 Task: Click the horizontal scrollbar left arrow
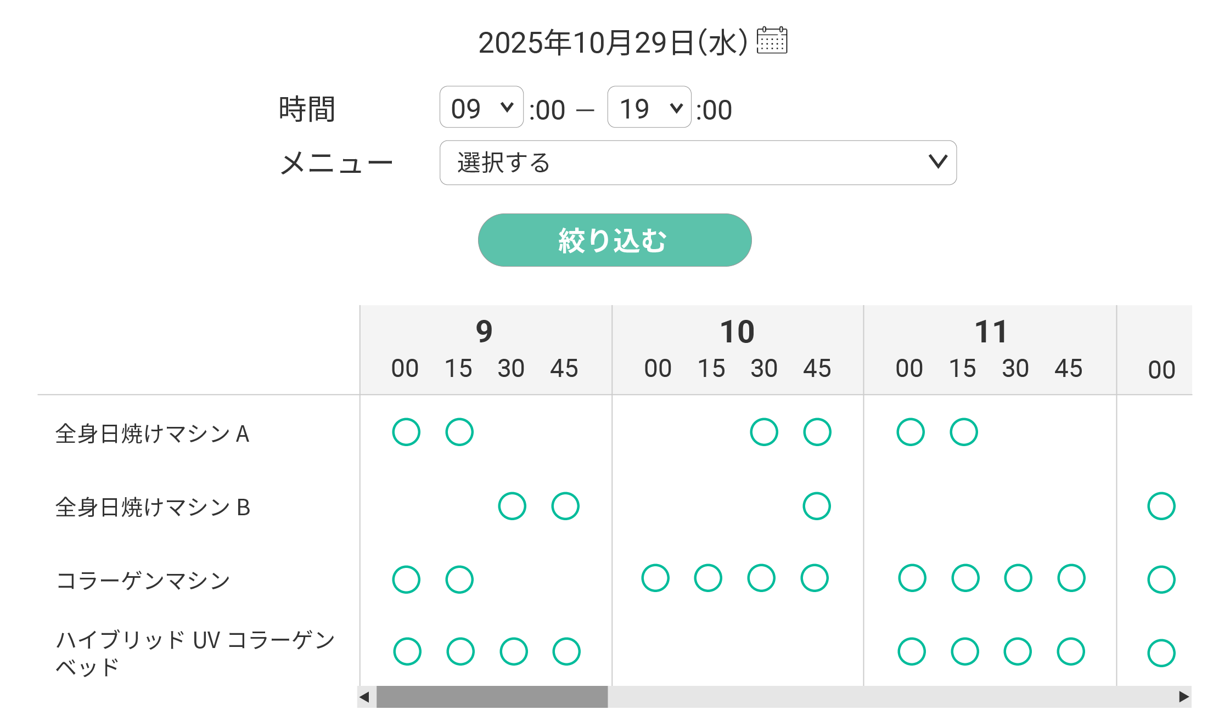coord(364,697)
